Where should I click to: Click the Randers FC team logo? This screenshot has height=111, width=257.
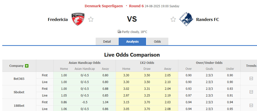coord(186,19)
